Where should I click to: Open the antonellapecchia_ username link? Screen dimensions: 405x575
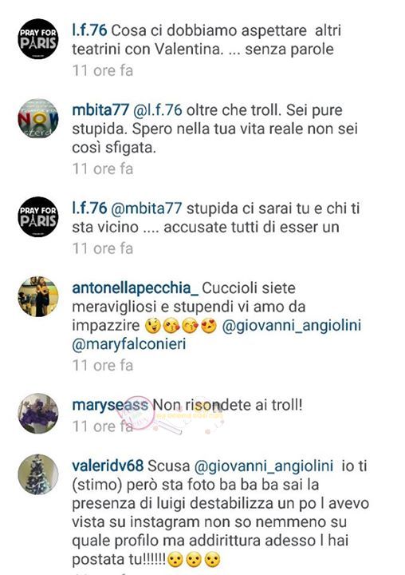pyautogui.click(x=135, y=288)
